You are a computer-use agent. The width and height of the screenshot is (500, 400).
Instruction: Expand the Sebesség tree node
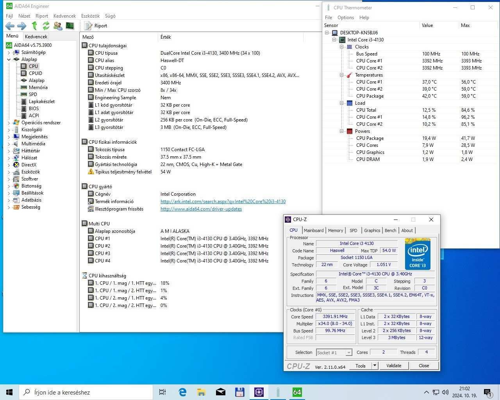pos(9,207)
